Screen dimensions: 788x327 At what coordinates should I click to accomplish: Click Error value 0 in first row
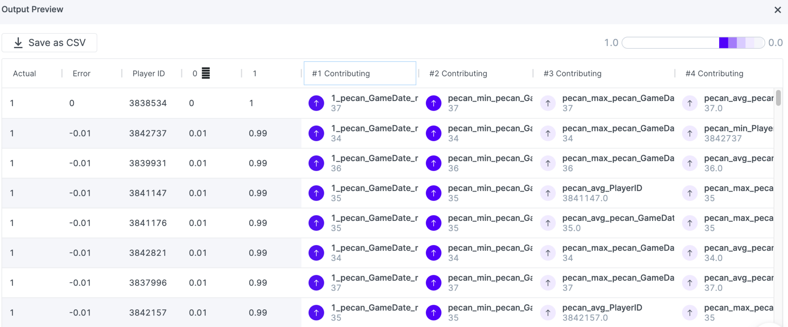(72, 103)
